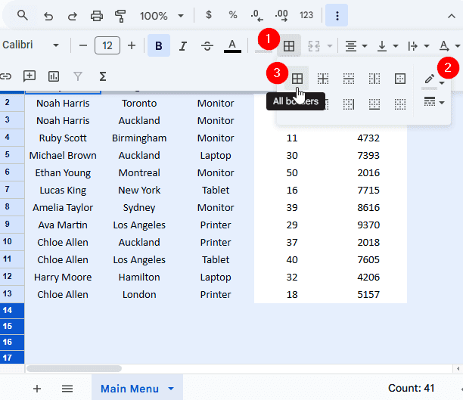Select the cell with value 8616
Image resolution: width=463 pixels, height=400 pixels.
[x=368, y=208]
